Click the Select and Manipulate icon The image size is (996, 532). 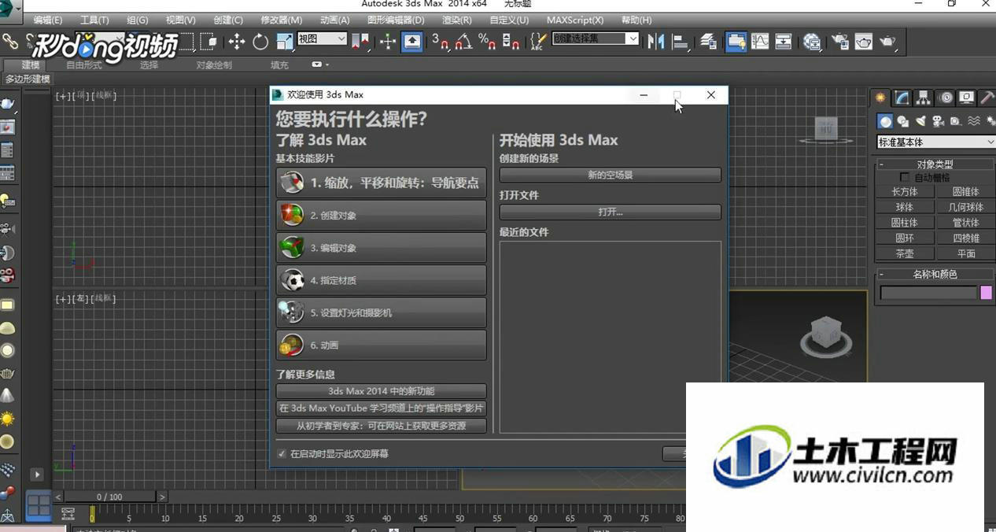pyautogui.click(x=387, y=42)
